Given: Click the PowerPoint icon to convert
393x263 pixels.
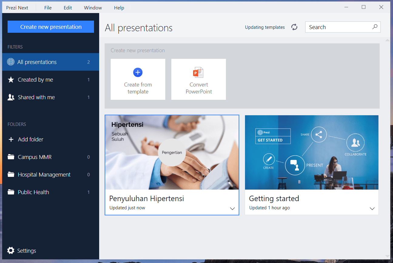Looking at the screenshot, I should point(198,72).
